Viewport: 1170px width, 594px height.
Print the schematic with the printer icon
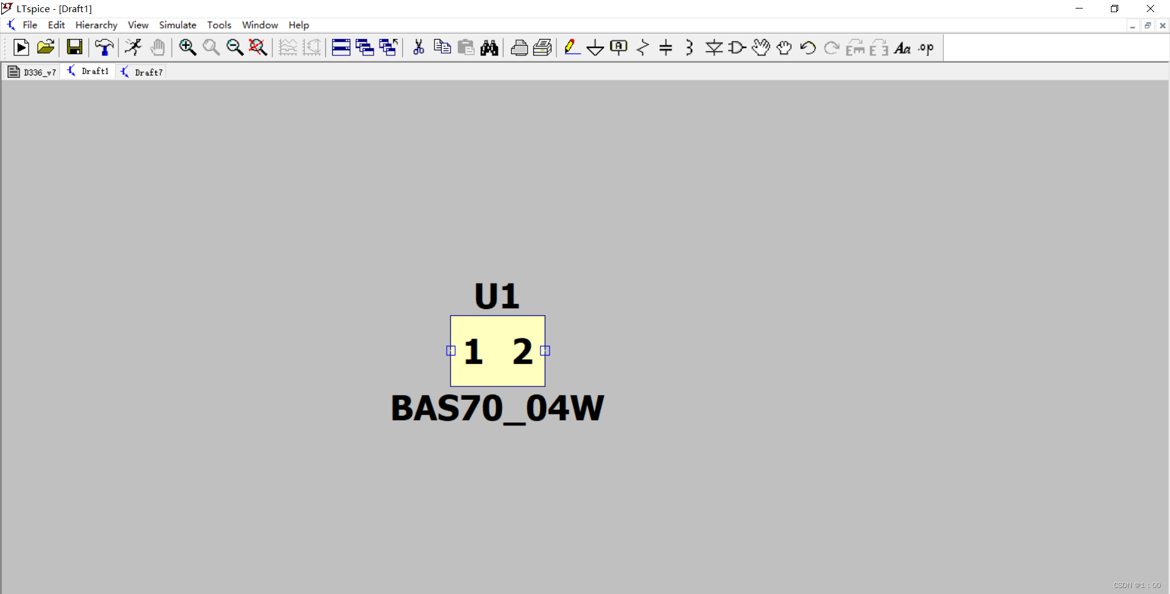tap(542, 47)
